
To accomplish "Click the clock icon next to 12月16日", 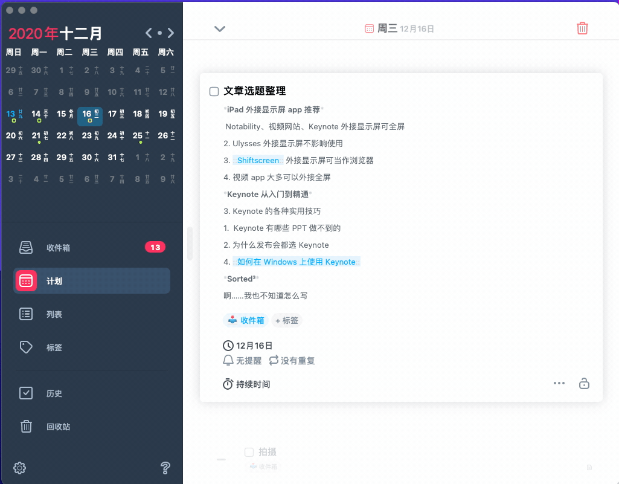I will pyautogui.click(x=228, y=346).
